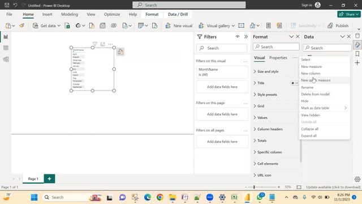Click the Save icon in title bar

point(7,5)
